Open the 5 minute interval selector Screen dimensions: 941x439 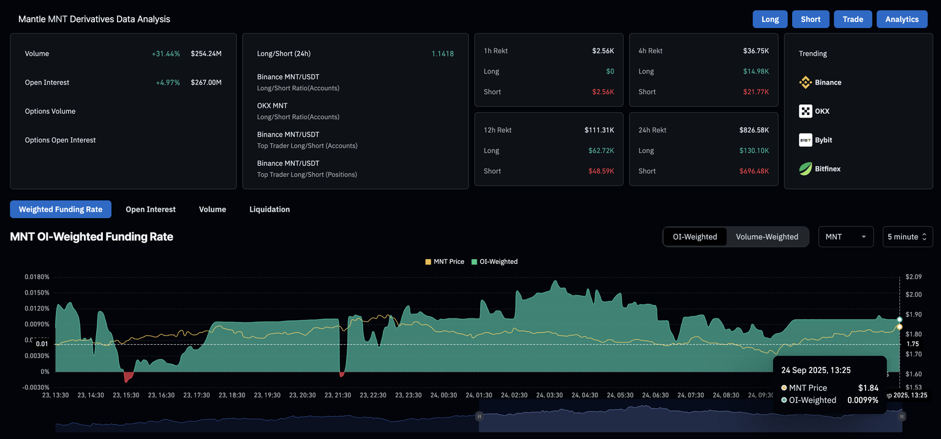[x=907, y=237]
